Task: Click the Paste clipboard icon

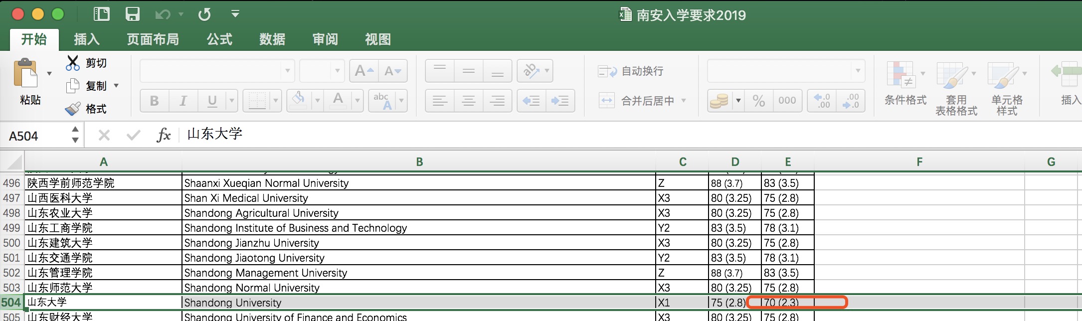Action: [x=26, y=75]
